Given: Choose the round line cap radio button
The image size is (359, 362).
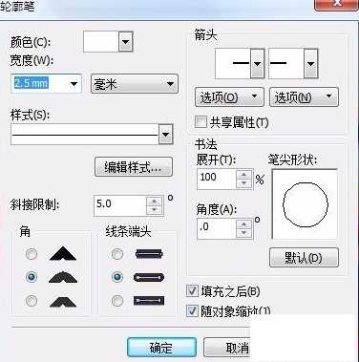Looking at the screenshot, I should pos(117,277).
